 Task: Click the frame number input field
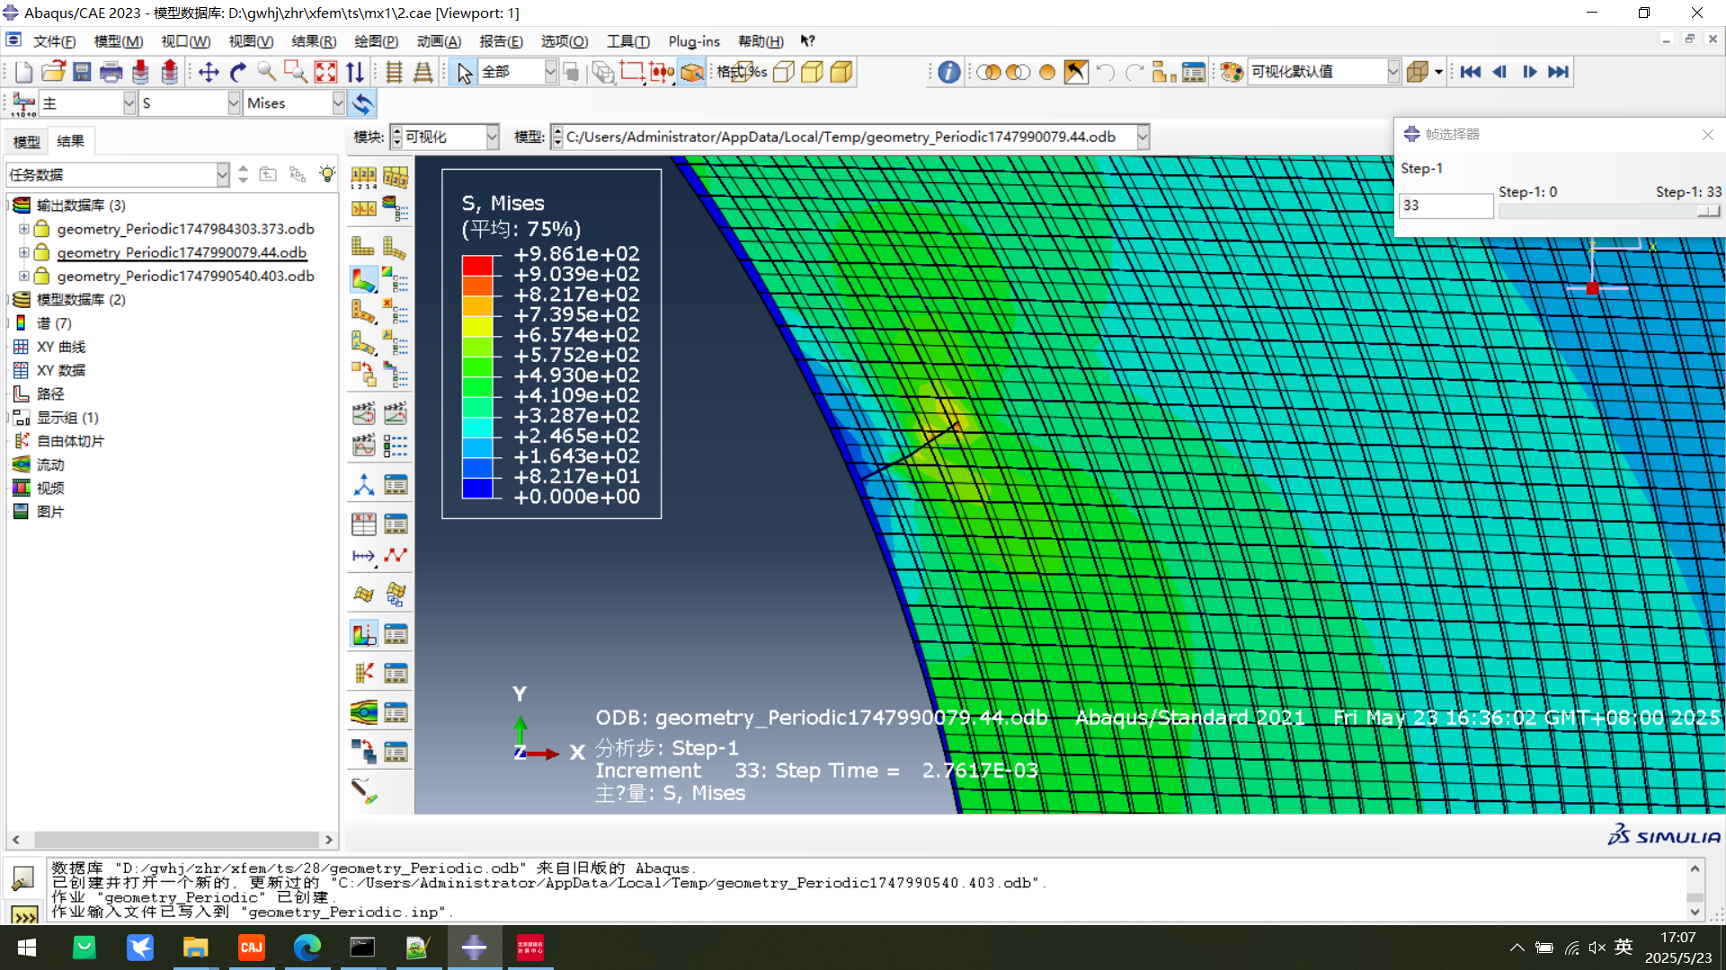coord(1446,206)
